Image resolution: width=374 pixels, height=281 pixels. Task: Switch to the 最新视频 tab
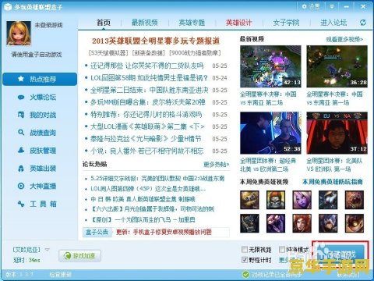coord(145,23)
